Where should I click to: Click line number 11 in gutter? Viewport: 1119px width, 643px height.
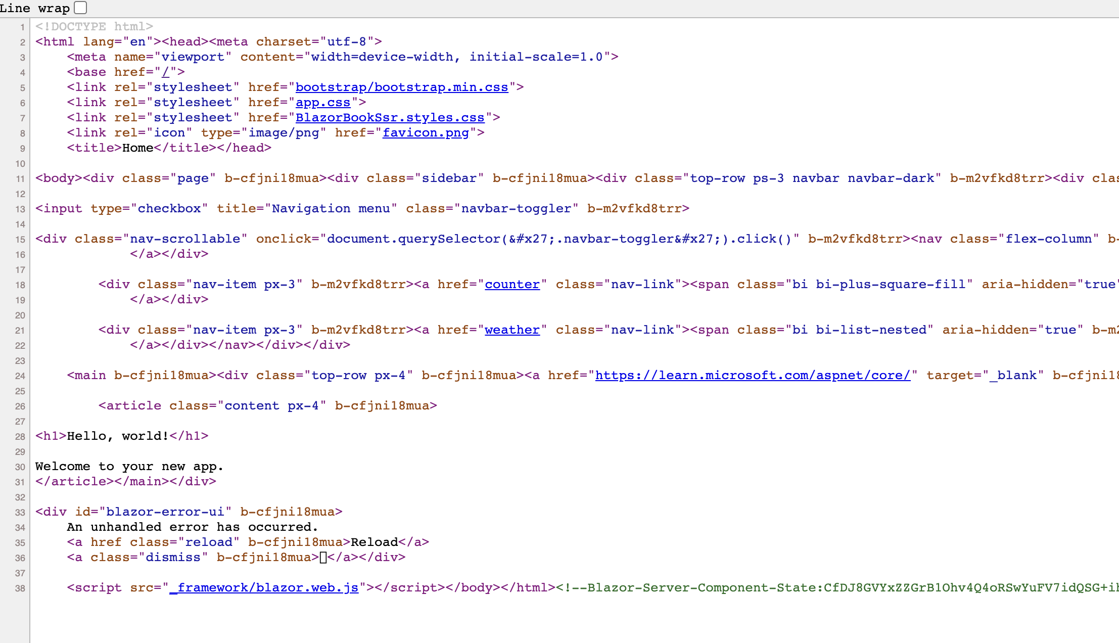click(x=20, y=179)
